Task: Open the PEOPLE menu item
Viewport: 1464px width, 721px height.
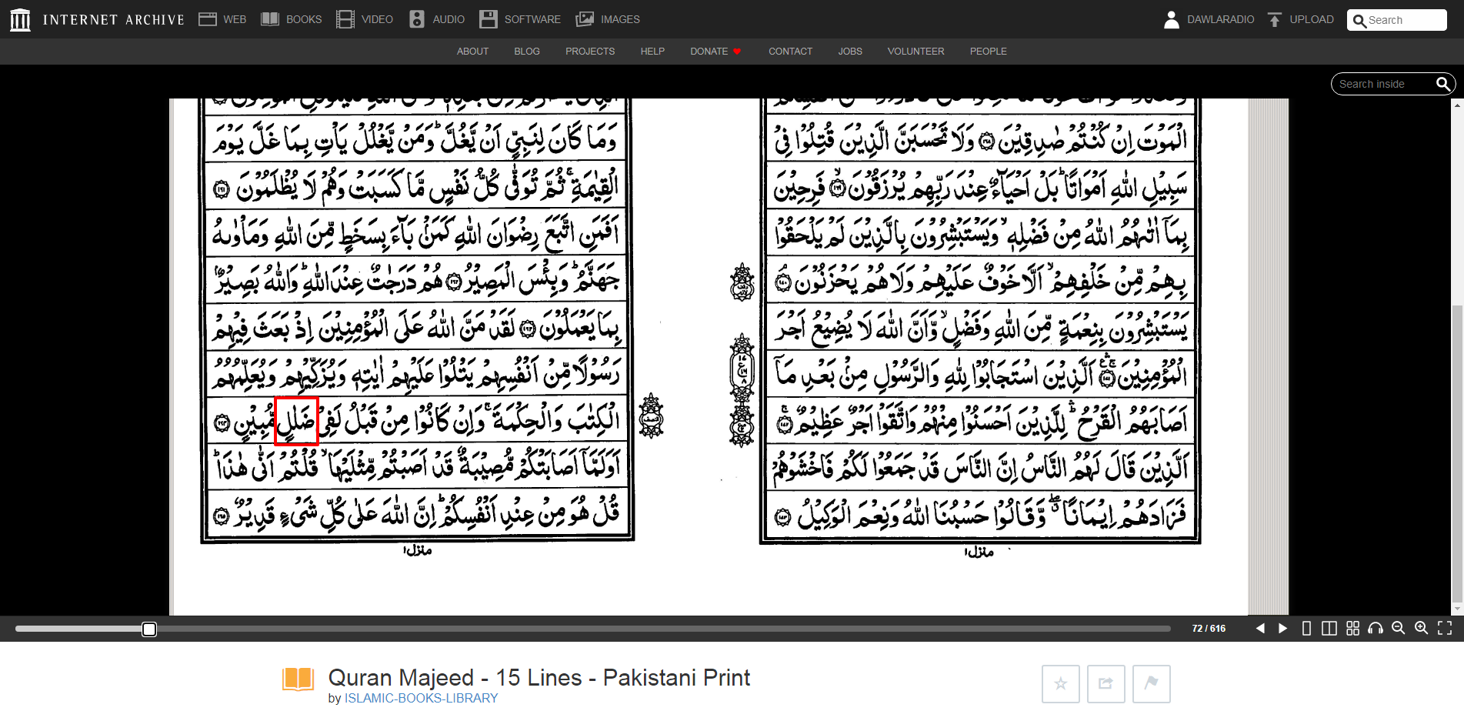Action: (988, 52)
